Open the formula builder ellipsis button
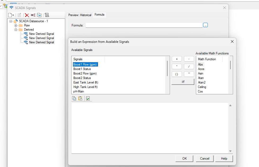This screenshot has height=167, width=259. click(205, 25)
